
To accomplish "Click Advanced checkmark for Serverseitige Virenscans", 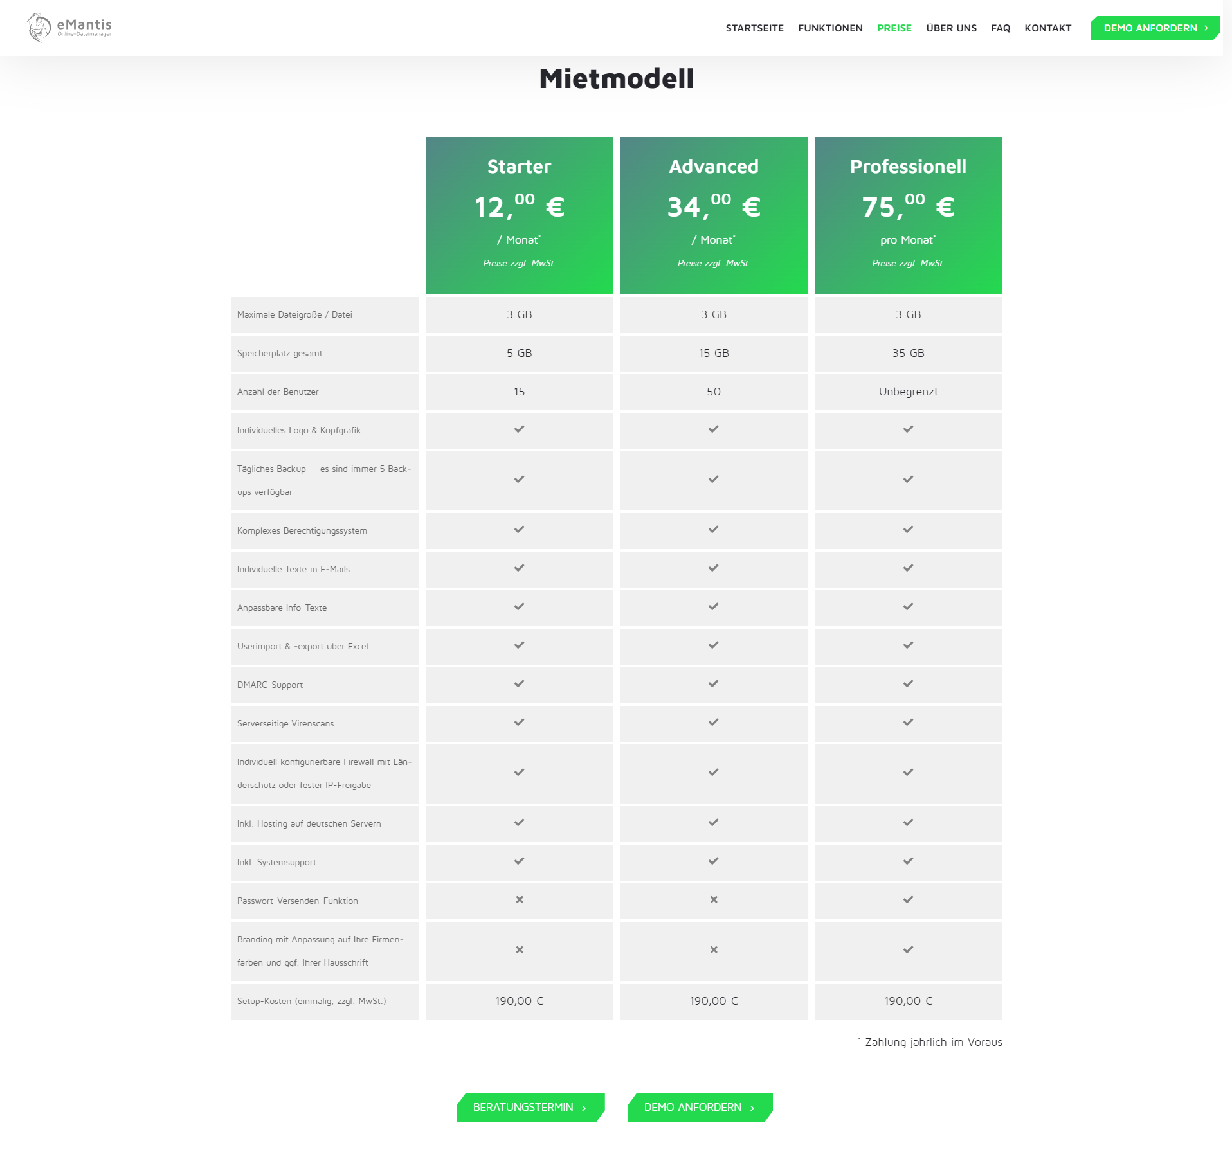I will pyautogui.click(x=713, y=723).
